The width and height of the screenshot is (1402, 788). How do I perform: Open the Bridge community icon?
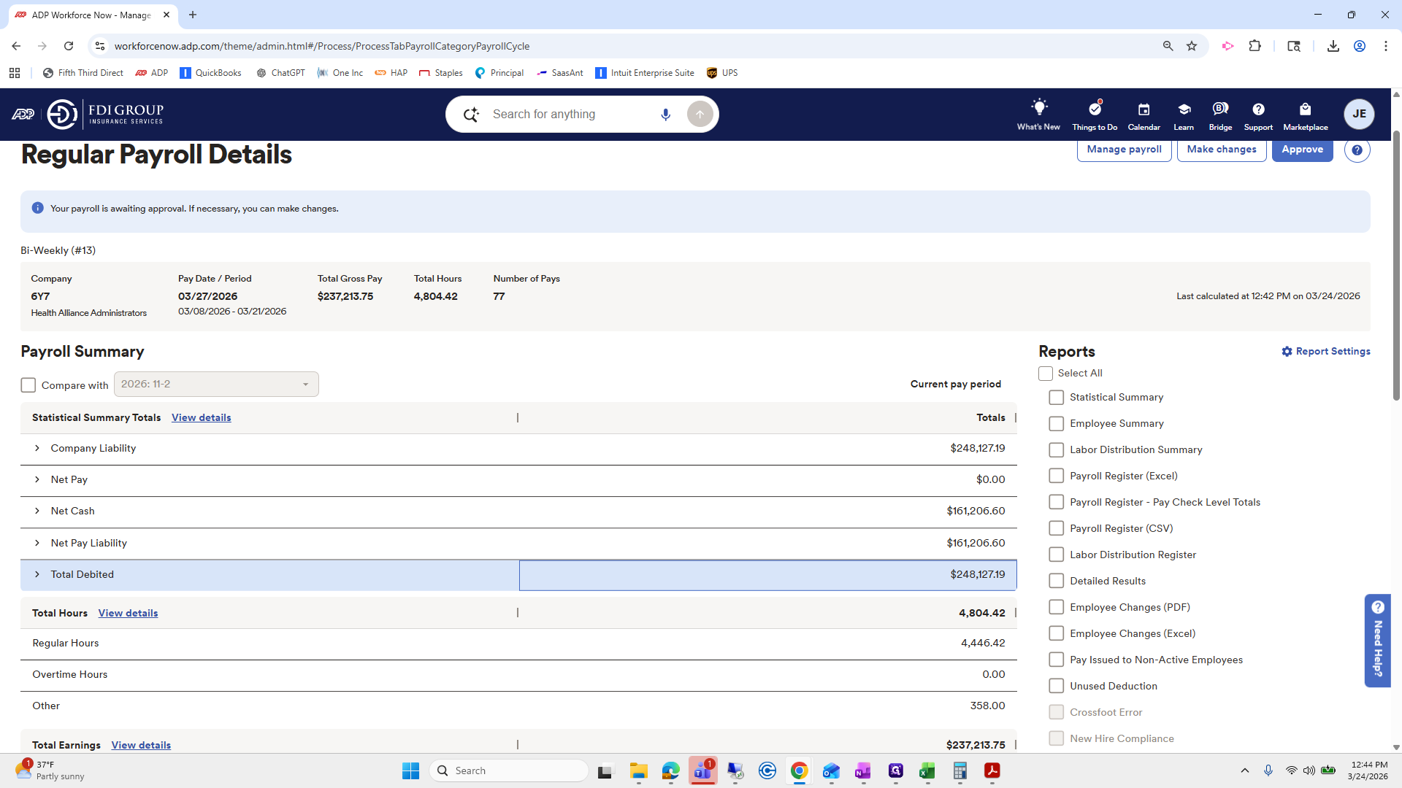click(x=1219, y=109)
